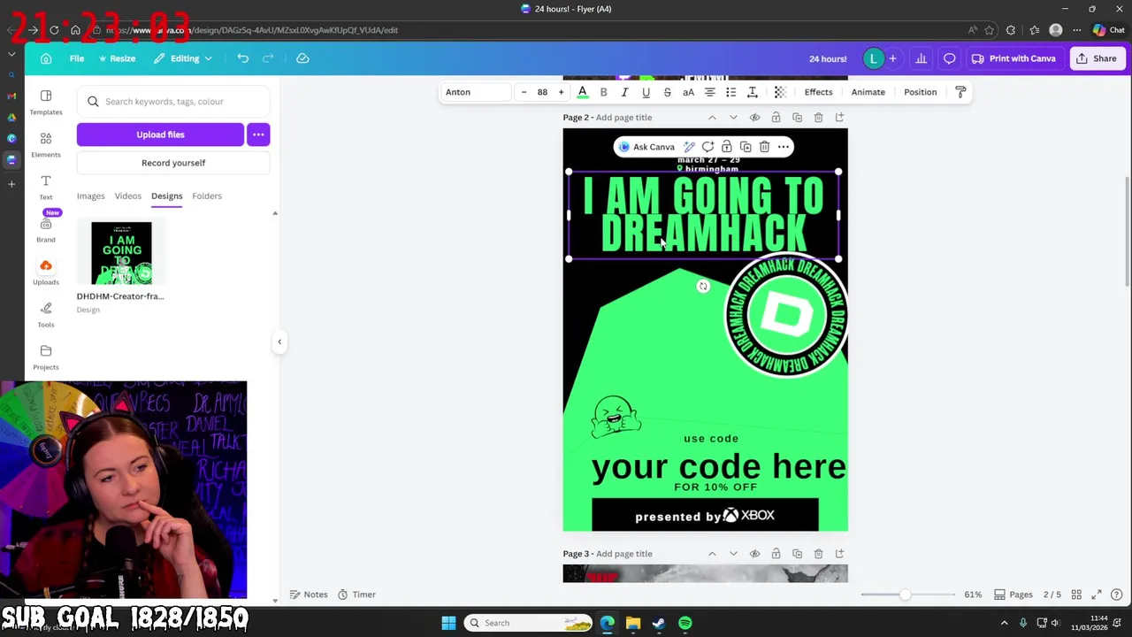Screen dimensions: 1132x637
Task: Switch to the Folders tab
Action: pos(207,196)
